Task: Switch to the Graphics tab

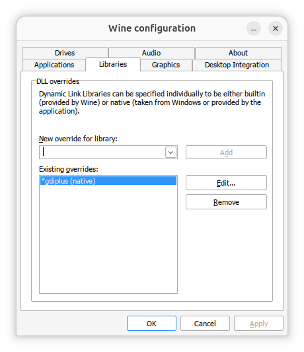Action: click(x=166, y=65)
